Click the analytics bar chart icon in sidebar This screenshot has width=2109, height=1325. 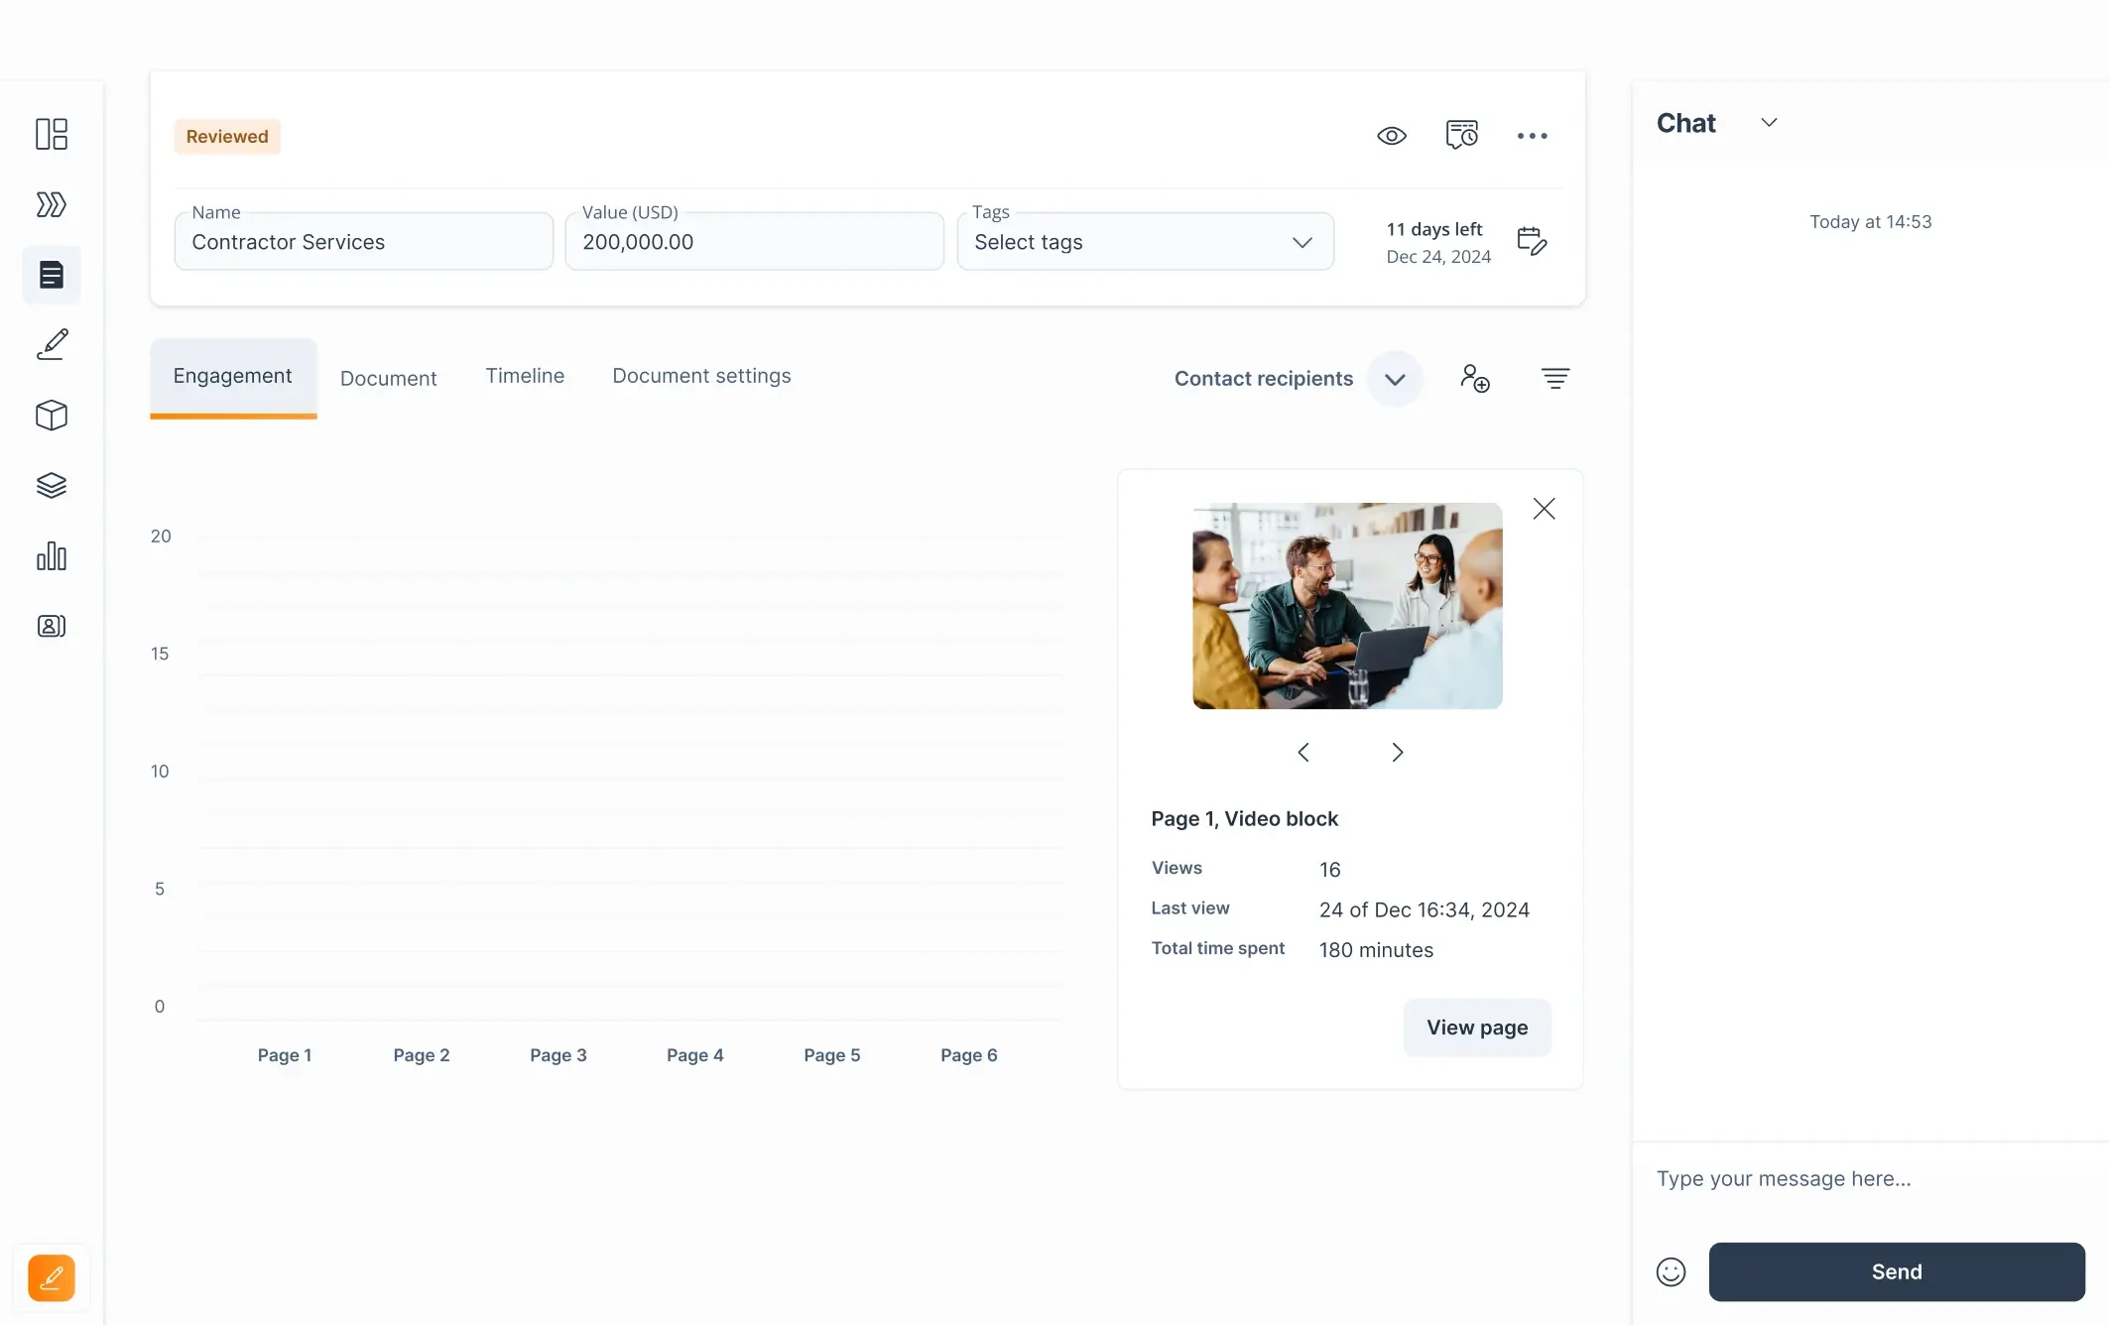coord(52,555)
